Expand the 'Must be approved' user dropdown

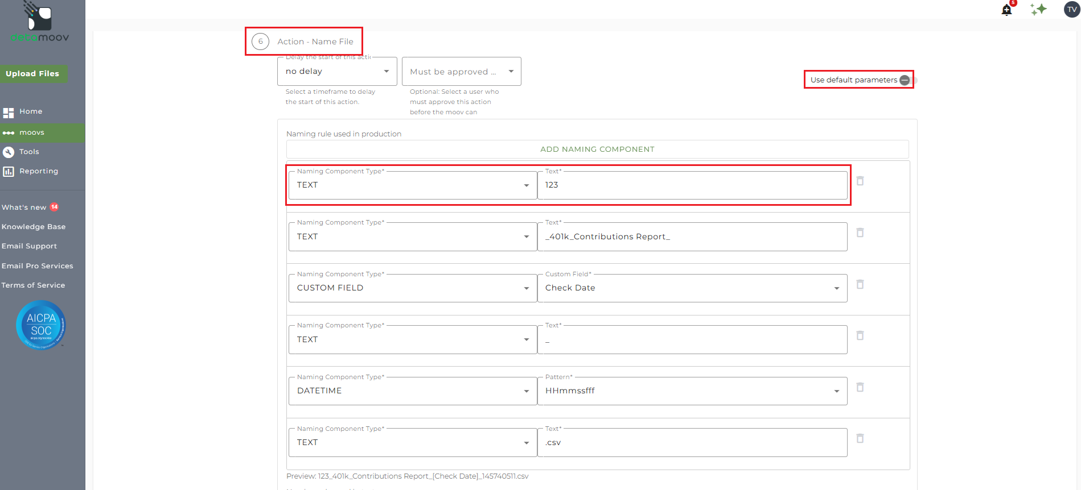tap(461, 72)
